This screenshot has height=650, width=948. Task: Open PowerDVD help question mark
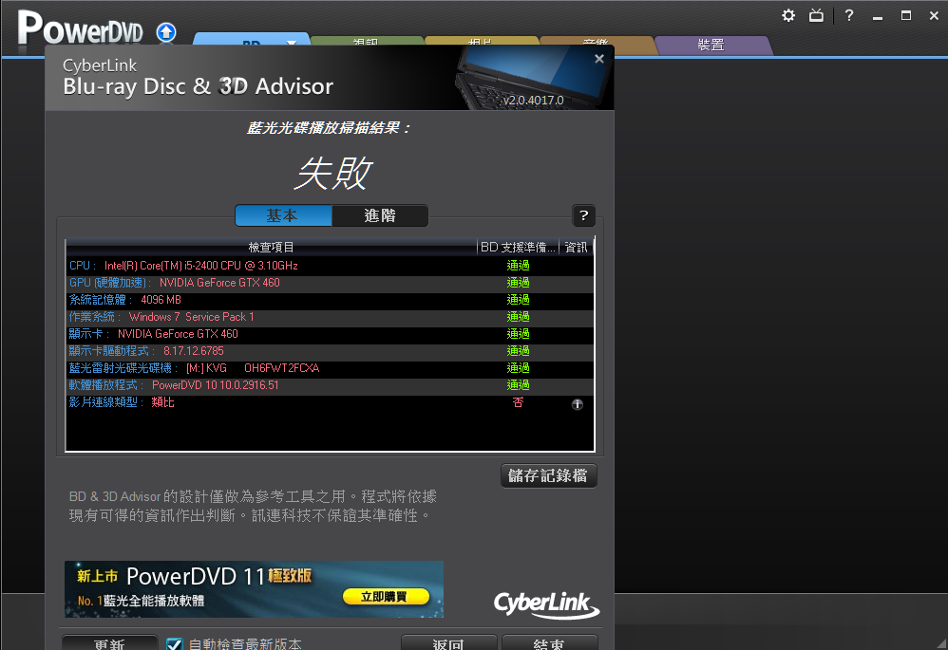coord(849,15)
